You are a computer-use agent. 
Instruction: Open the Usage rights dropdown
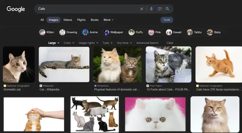click(88, 43)
